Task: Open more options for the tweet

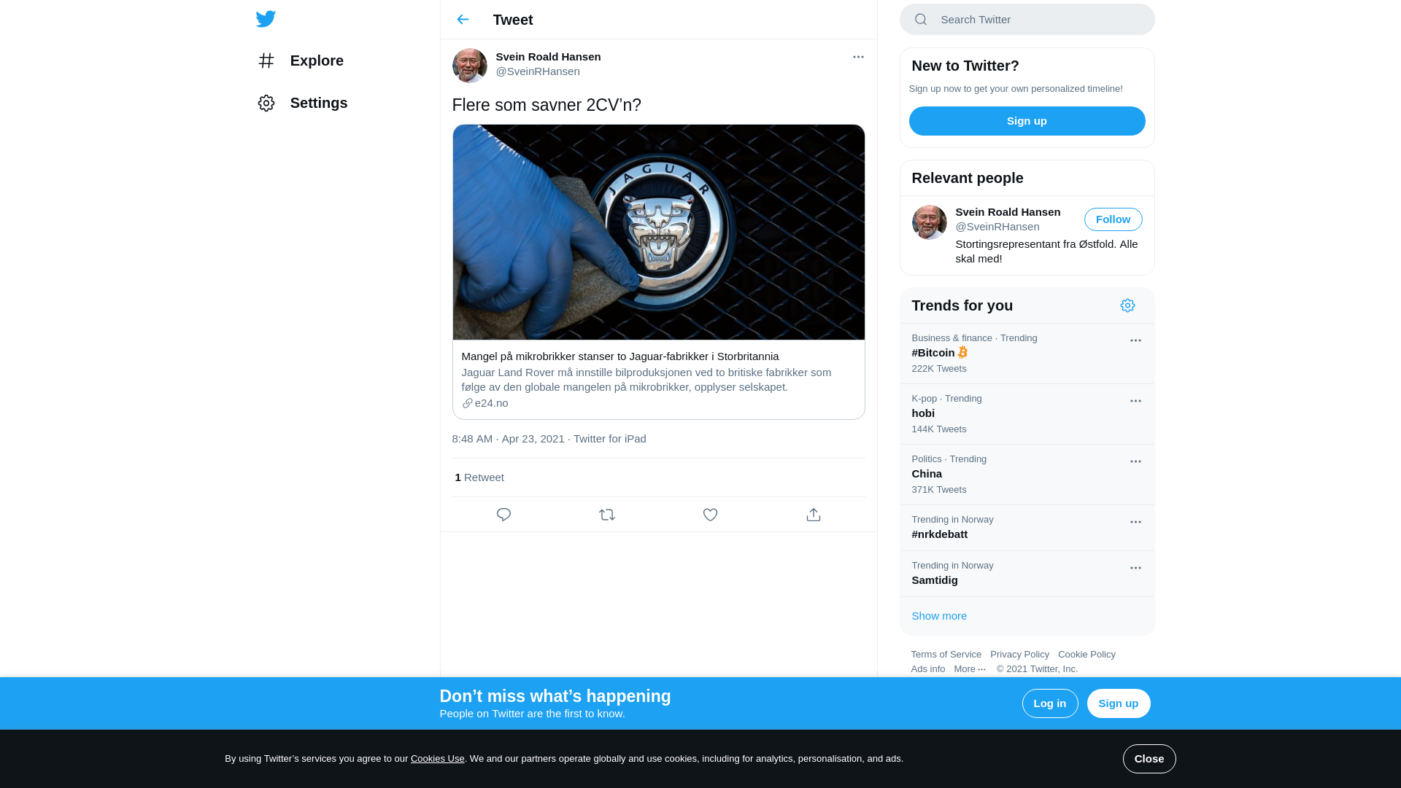Action: click(x=858, y=57)
